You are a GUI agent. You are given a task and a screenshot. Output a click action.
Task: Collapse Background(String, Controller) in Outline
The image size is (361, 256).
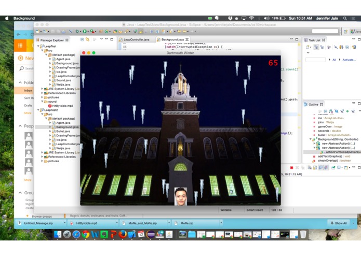tap(310, 139)
